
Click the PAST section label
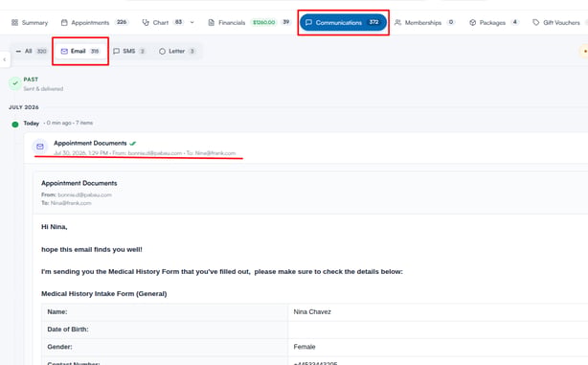[x=31, y=80]
